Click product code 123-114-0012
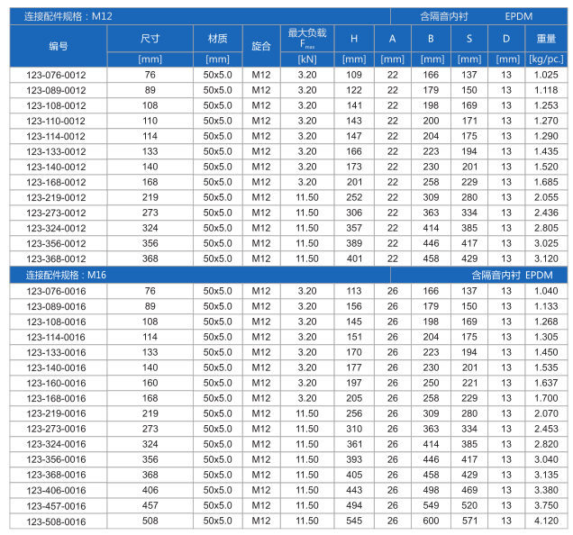 56,136
